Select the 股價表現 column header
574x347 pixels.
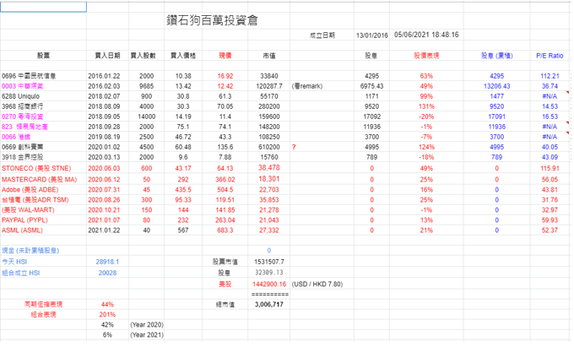point(426,55)
